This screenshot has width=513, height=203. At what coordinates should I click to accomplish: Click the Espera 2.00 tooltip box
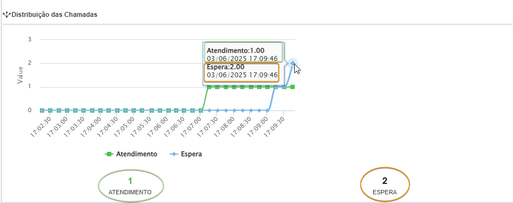tap(241, 72)
